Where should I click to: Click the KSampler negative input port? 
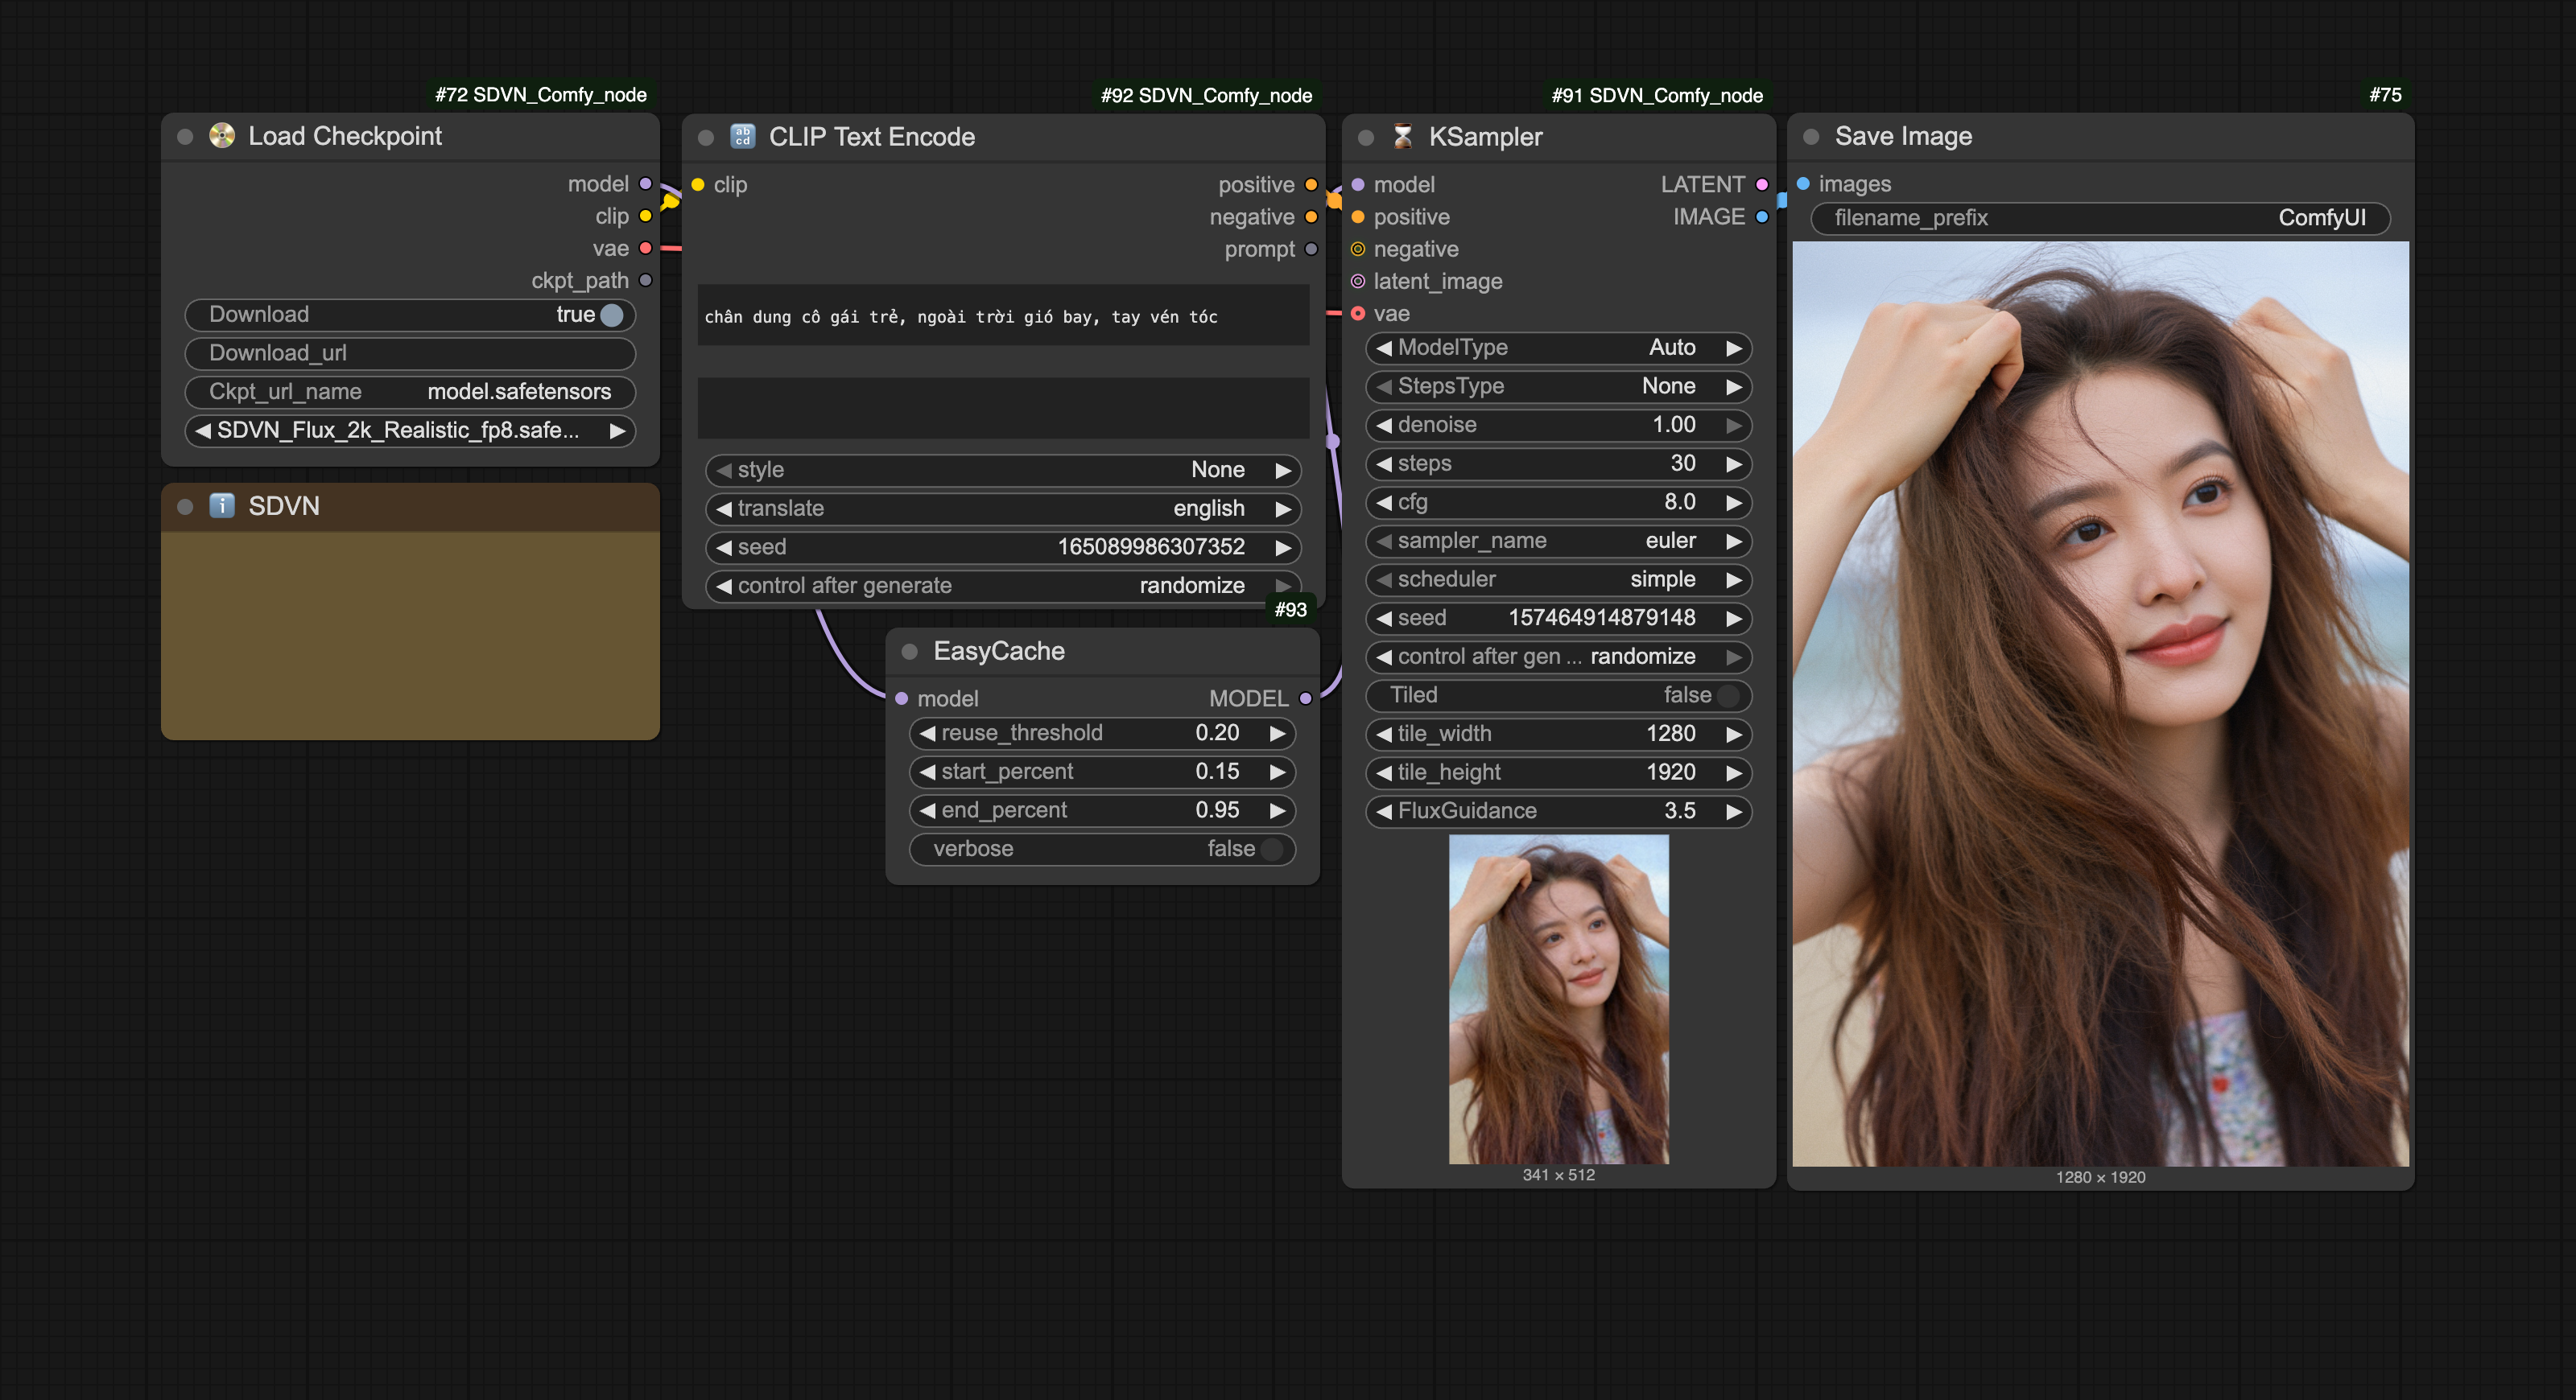coord(1358,249)
